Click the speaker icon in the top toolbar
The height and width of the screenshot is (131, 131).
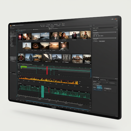tap(41, 25)
